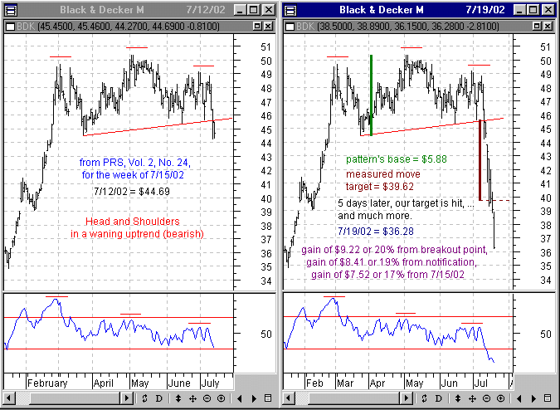Zoom out using the minus icon in the 7/19/02 window
This screenshot has height=410, width=560.
point(486,398)
